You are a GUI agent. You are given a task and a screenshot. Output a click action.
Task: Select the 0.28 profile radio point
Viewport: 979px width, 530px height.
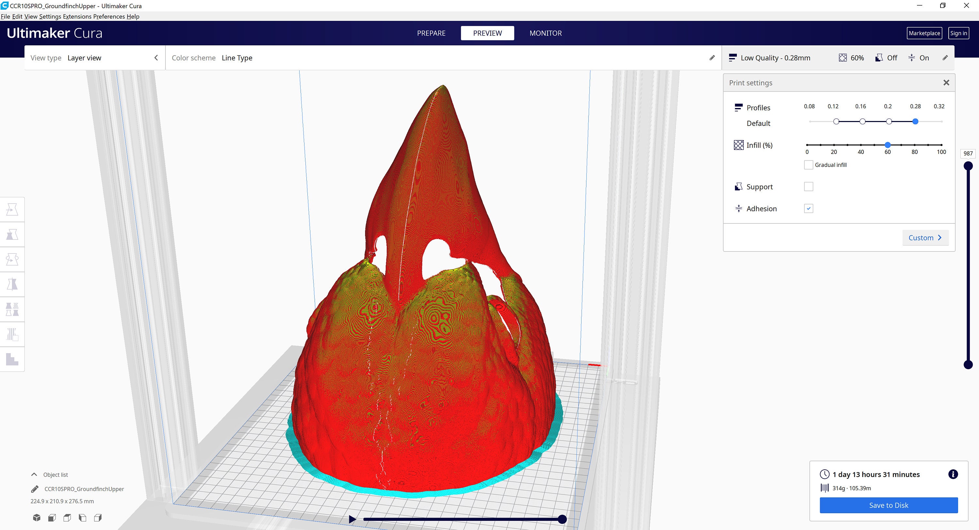(915, 122)
